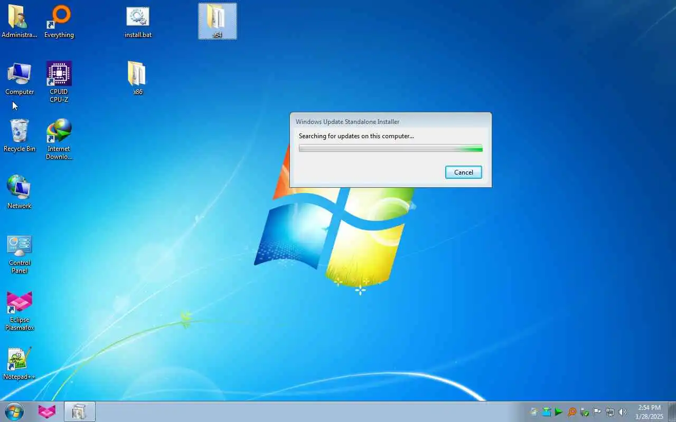Click the power plug tray icon with green check
The height and width of the screenshot is (422, 676).
pos(585,412)
